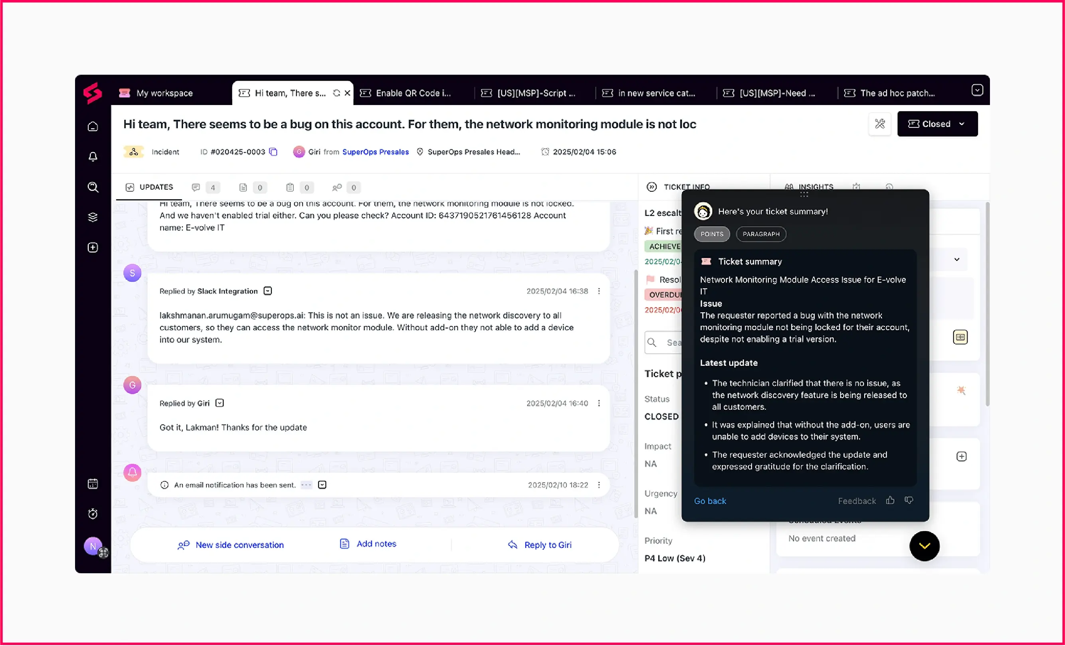Switch to the Enable QR Code tab

pos(413,93)
